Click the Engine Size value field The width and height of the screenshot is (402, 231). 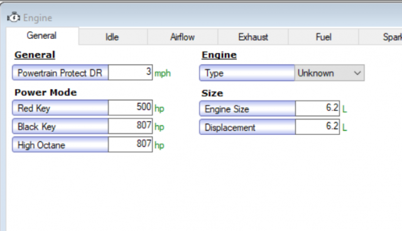(317, 109)
